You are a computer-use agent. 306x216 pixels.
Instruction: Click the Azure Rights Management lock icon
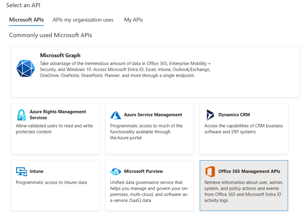21,115
